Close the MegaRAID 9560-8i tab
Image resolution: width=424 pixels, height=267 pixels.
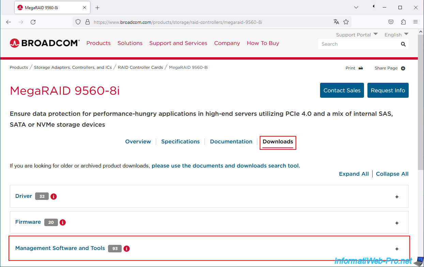pos(85,7)
